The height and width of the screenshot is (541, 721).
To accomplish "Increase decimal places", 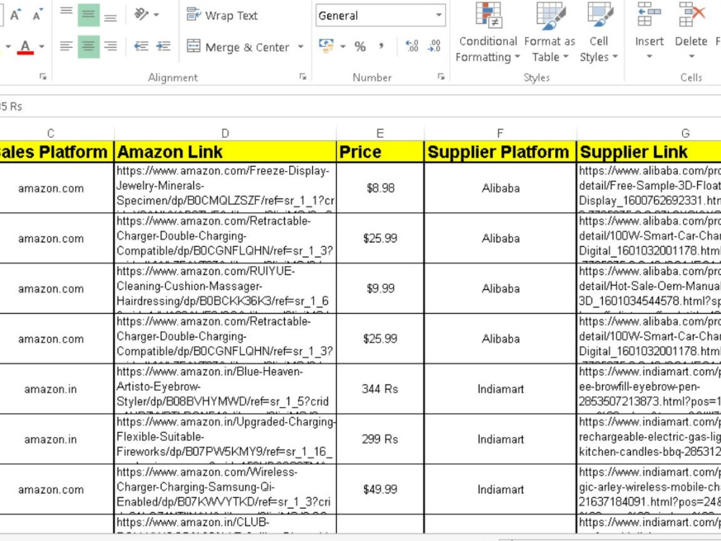I will click(x=412, y=45).
